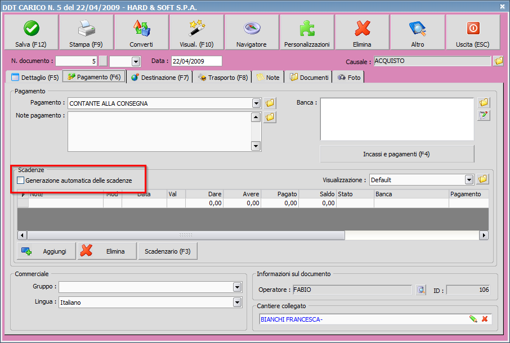Click the Dare column header
The width and height of the screenshot is (510, 343).
point(204,194)
